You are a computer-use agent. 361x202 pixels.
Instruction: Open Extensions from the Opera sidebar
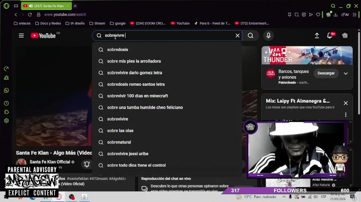click(x=6, y=112)
